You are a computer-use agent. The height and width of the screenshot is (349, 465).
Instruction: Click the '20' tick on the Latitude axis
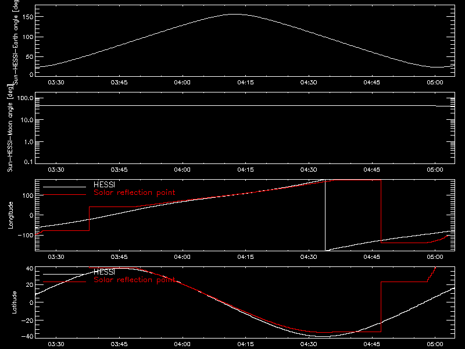[30, 285]
